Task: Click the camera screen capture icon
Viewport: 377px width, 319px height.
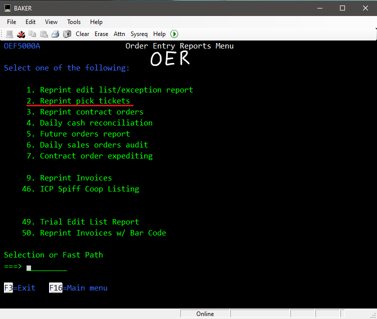Action: tap(67, 34)
